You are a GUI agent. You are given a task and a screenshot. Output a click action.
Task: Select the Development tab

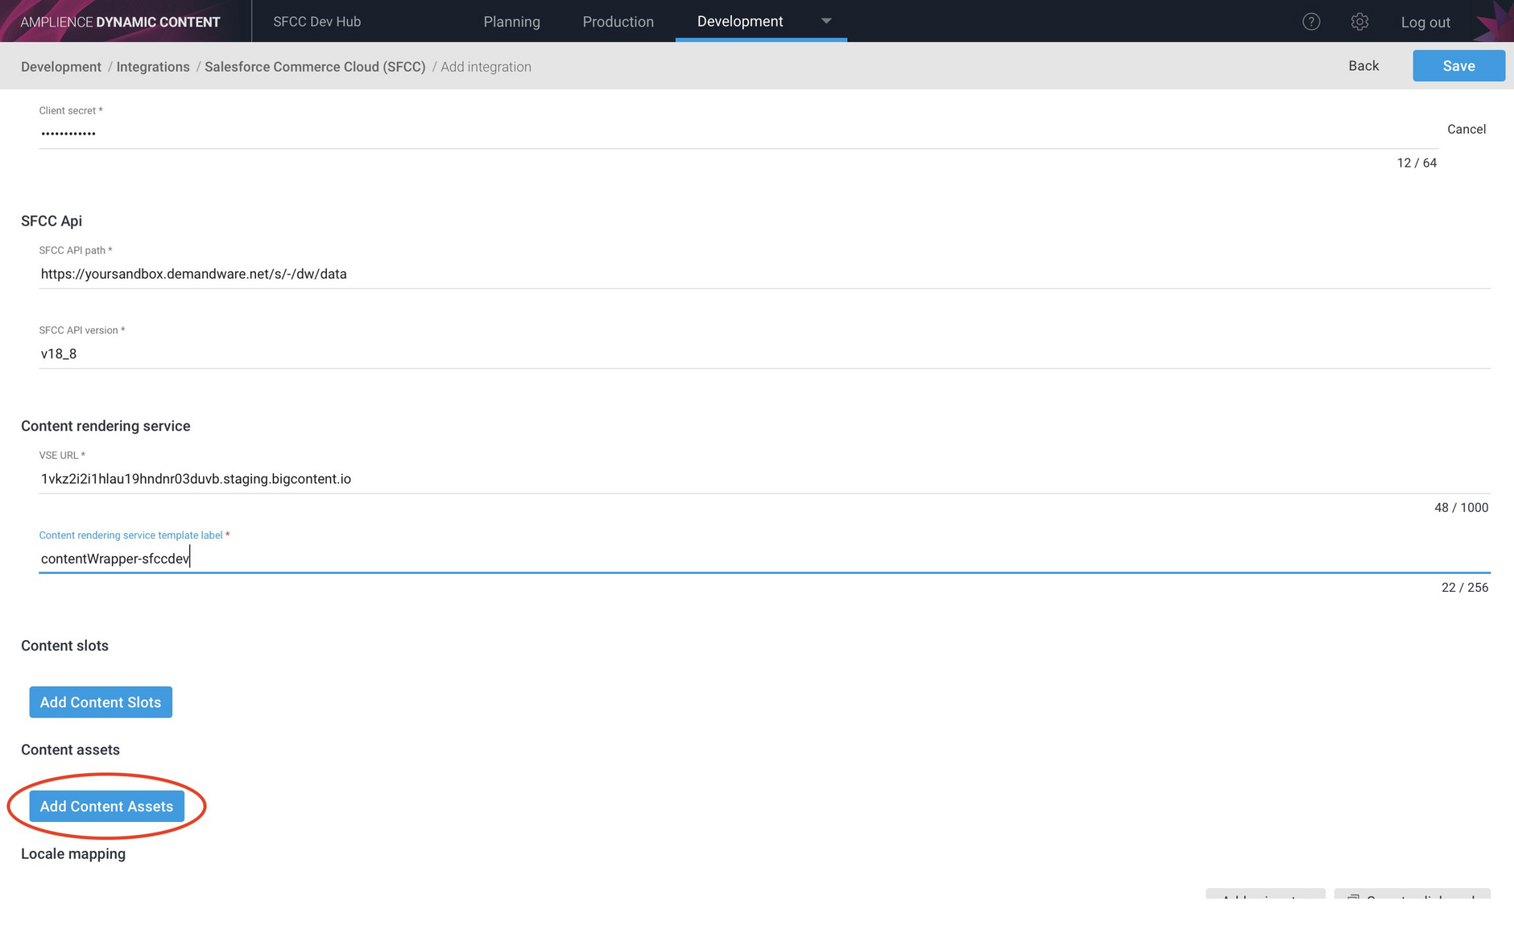click(x=739, y=21)
